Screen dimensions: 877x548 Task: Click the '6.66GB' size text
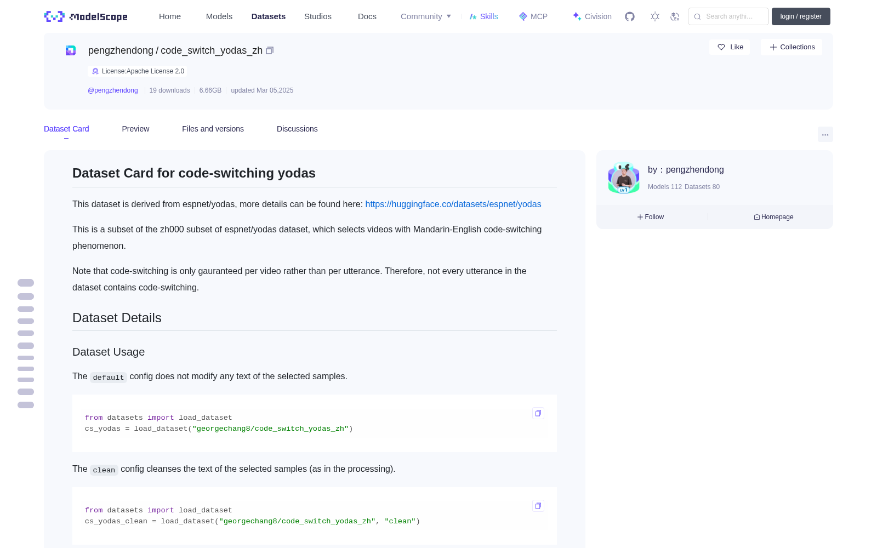click(210, 90)
